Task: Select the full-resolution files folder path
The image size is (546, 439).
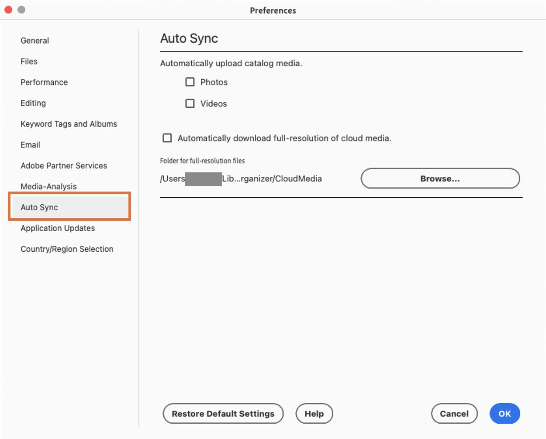Action: point(241,178)
